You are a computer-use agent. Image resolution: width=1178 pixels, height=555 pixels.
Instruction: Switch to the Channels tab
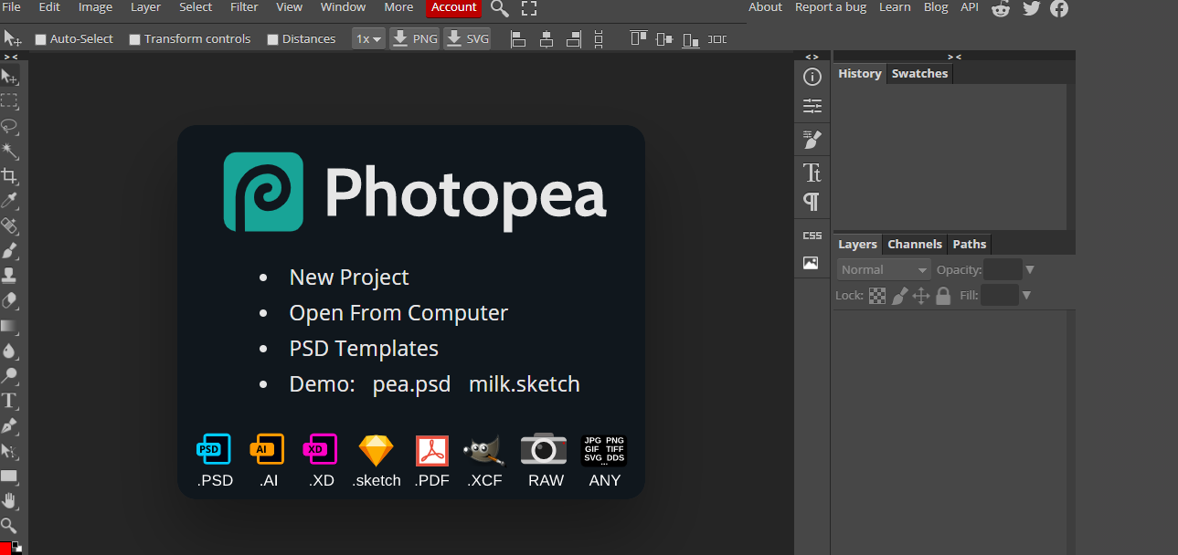(915, 244)
